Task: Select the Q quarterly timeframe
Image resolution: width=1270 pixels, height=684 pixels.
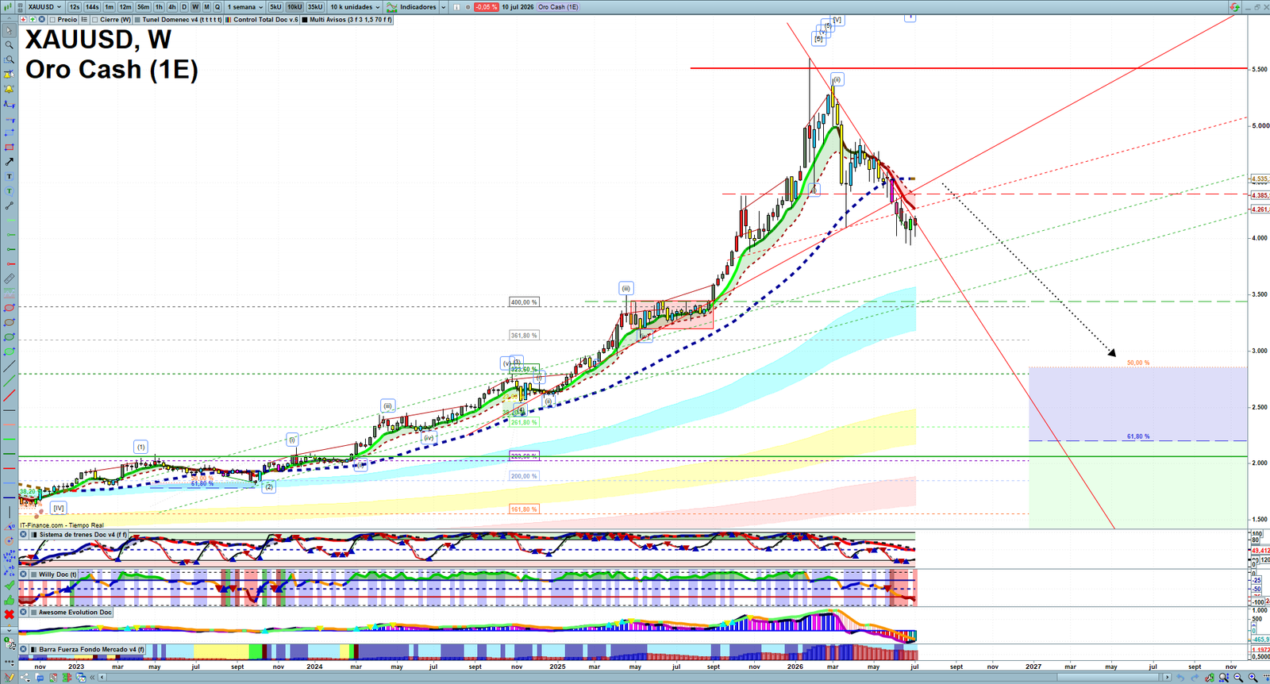Action: click(x=217, y=7)
